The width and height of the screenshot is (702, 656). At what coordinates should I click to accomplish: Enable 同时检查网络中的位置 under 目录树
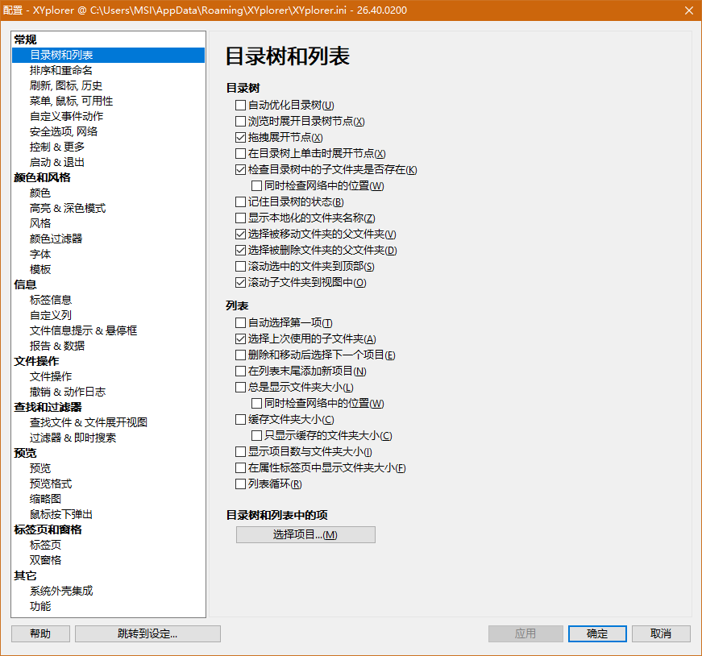tap(255, 185)
